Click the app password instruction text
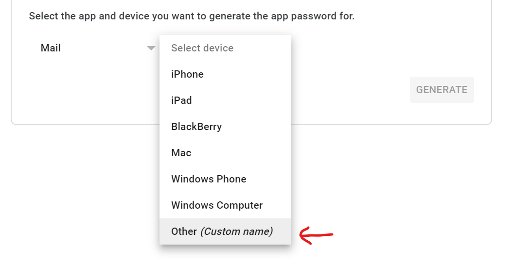The image size is (514, 280). pyautogui.click(x=192, y=16)
